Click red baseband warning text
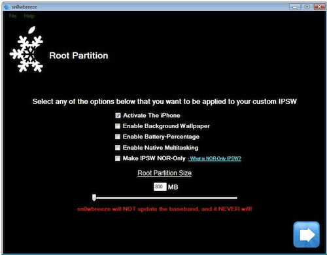 coord(165,209)
